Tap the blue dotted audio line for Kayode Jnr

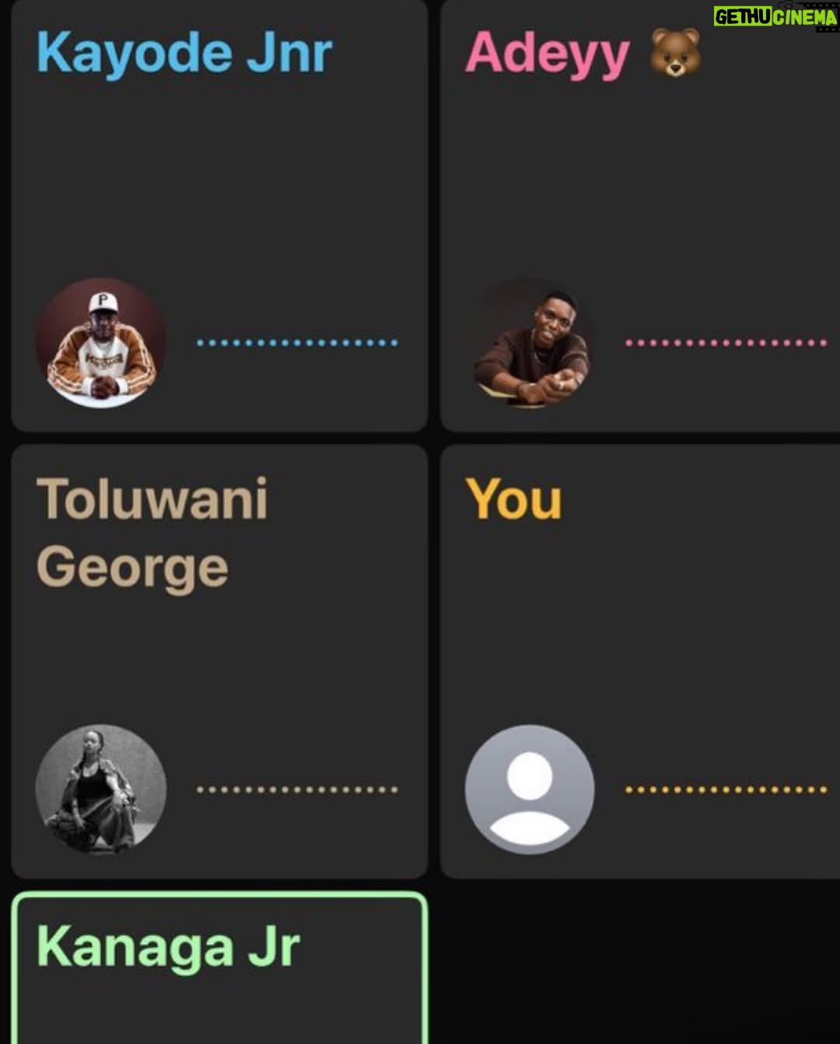point(297,342)
